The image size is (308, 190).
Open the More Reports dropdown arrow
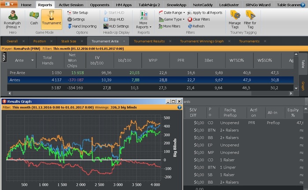coord(150,27)
